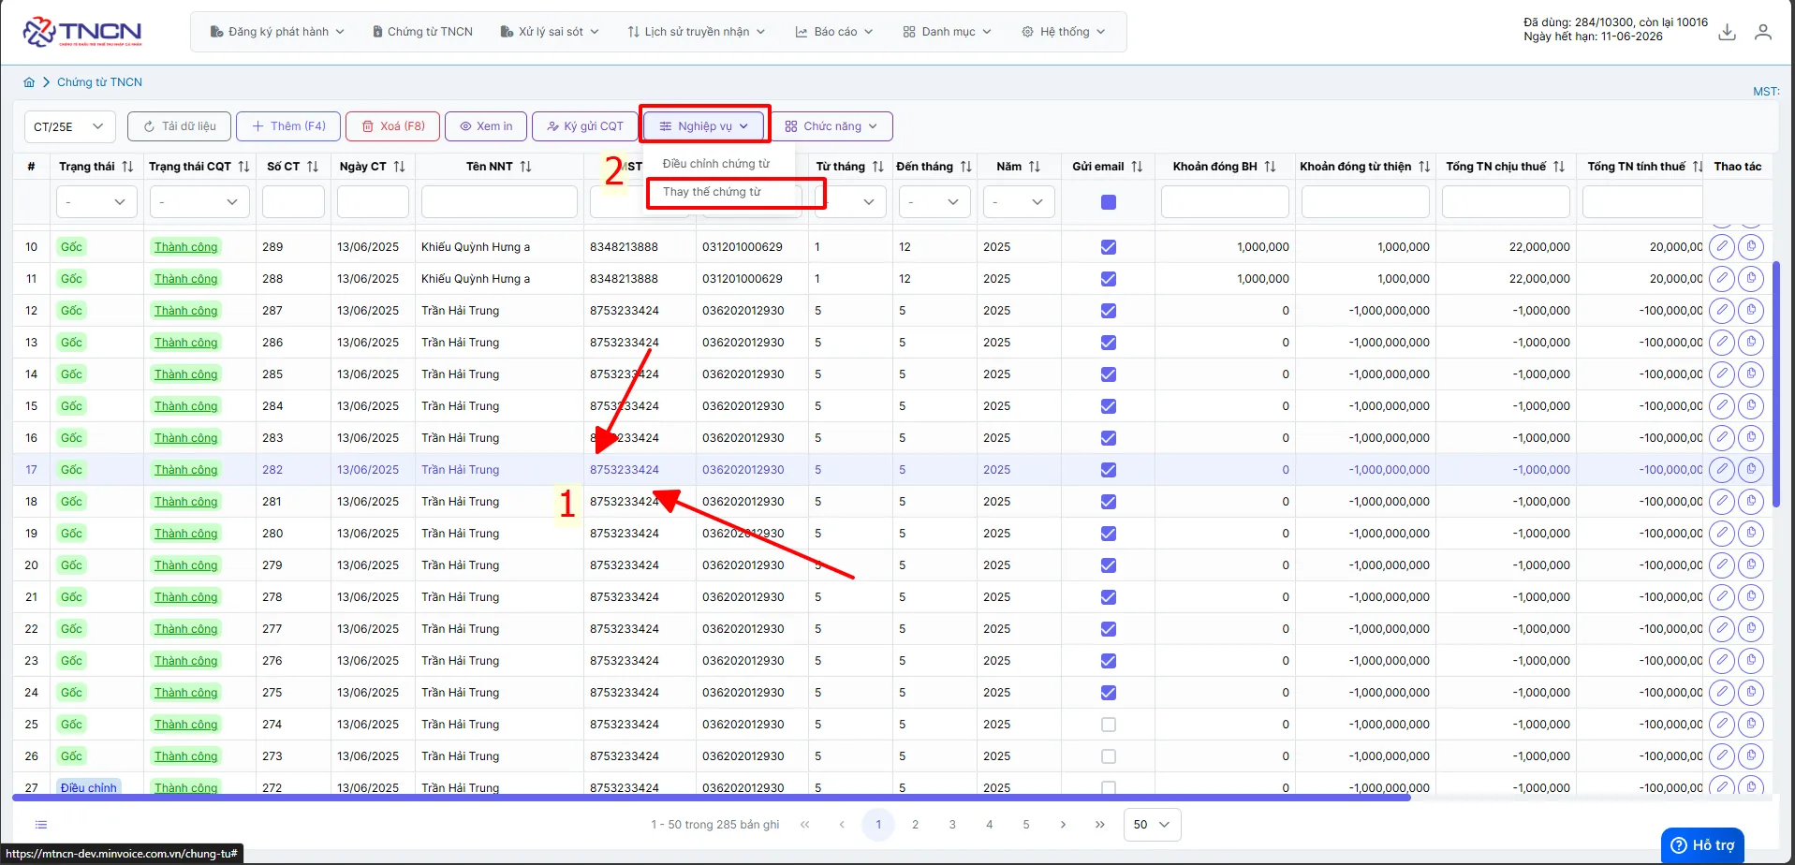Click edit pencil icon for row 25
This screenshot has height=865, width=1795.
[1722, 725]
